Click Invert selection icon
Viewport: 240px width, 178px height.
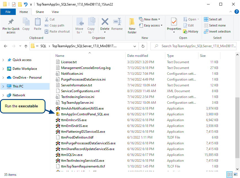click(206, 31)
